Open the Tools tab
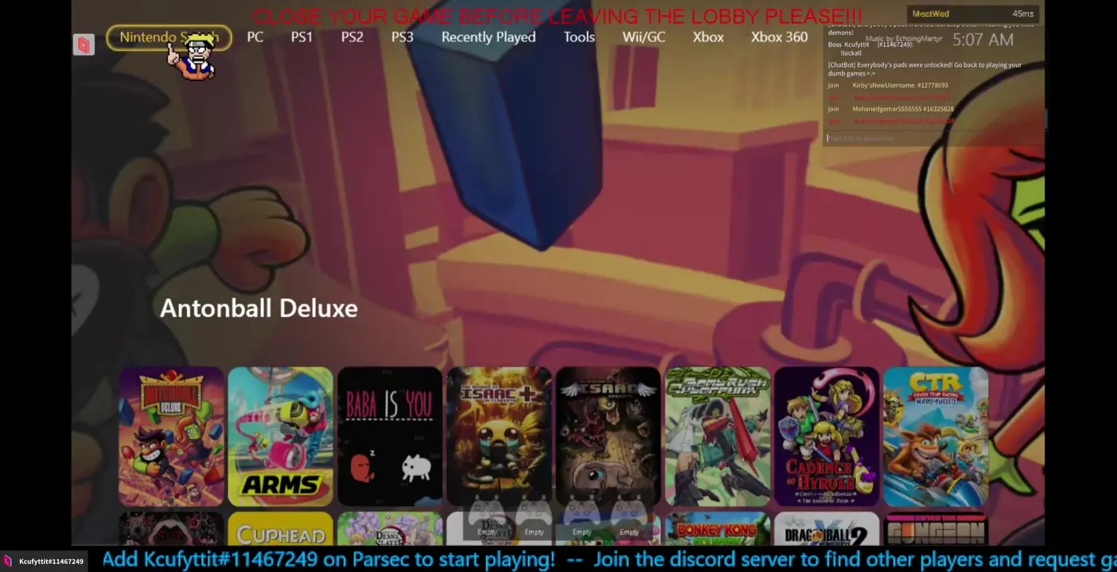 pyautogui.click(x=579, y=37)
